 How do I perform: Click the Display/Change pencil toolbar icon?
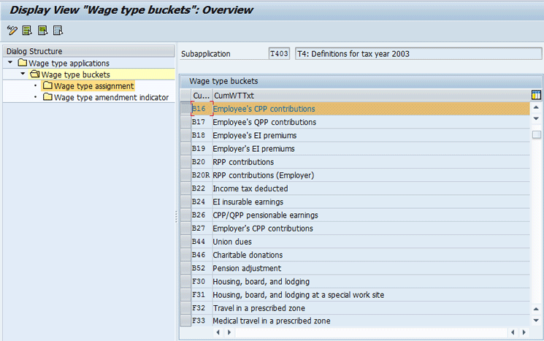click(12, 30)
